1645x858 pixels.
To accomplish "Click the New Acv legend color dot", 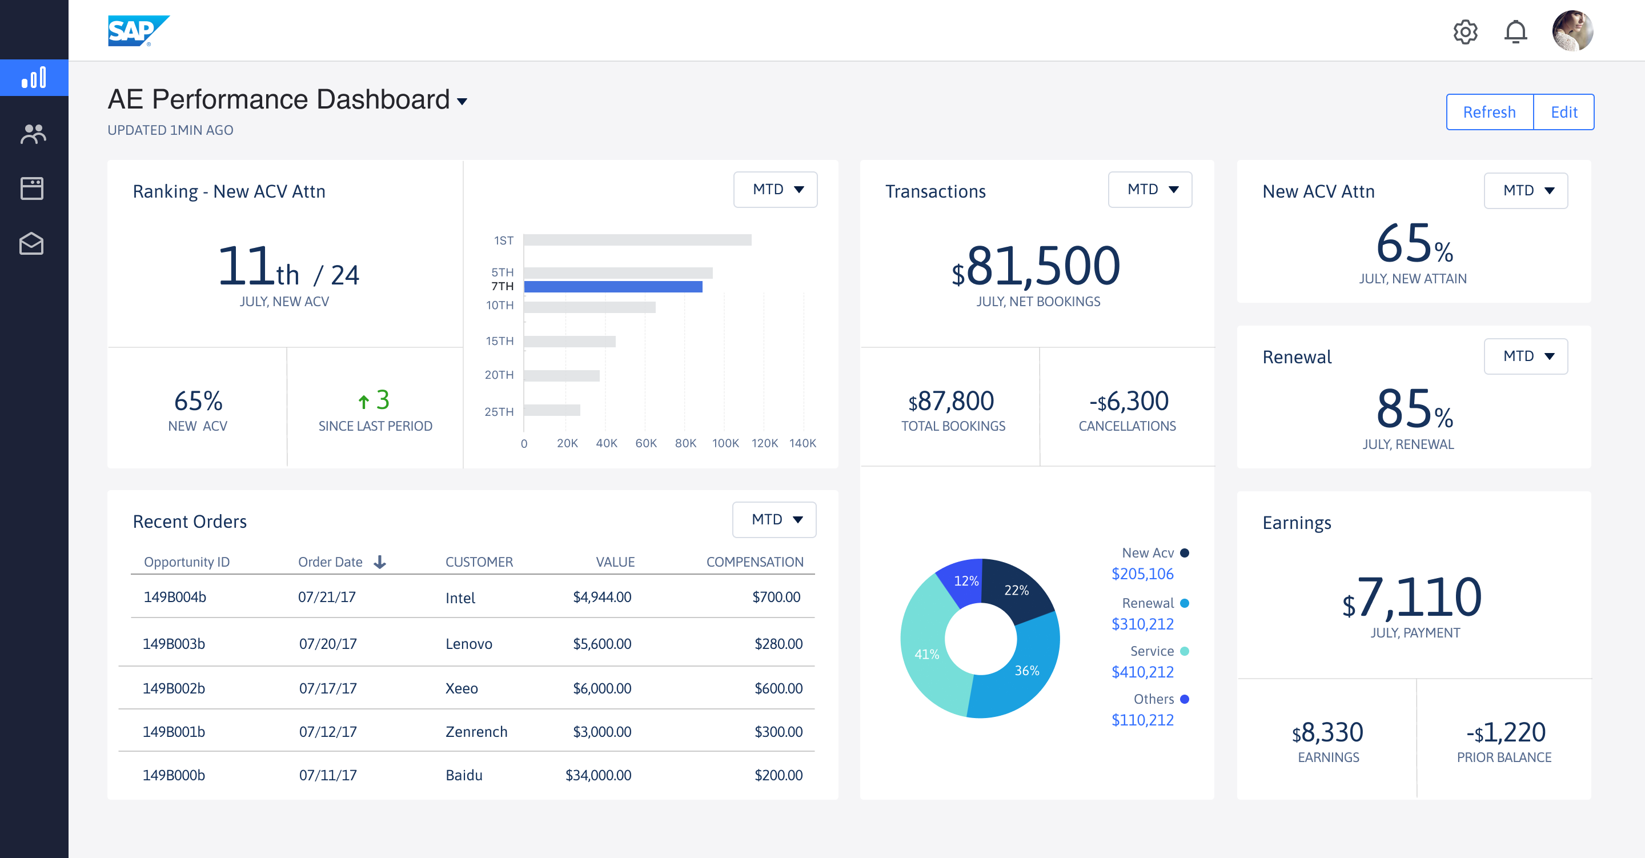I will (x=1185, y=552).
